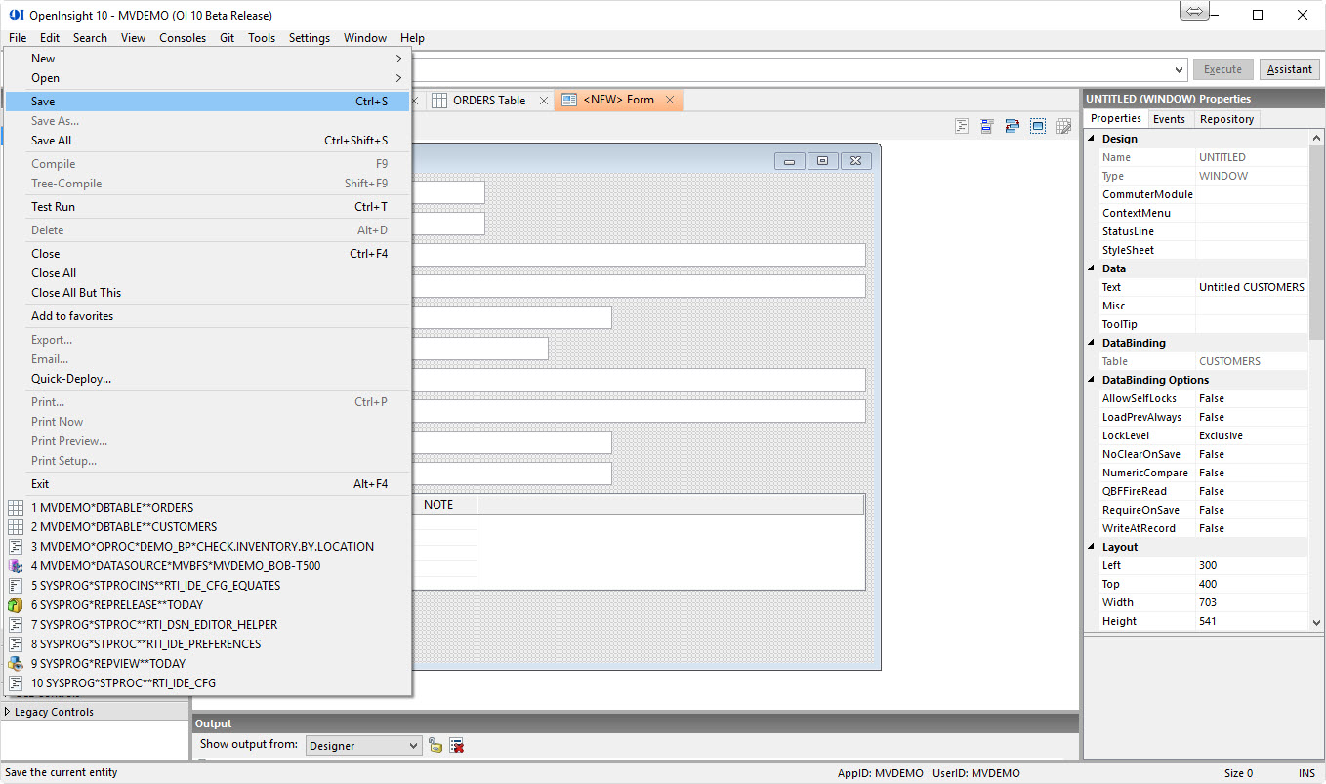Click the AllowSelfLocks False value
Image resolution: width=1326 pixels, height=784 pixels.
click(1252, 398)
